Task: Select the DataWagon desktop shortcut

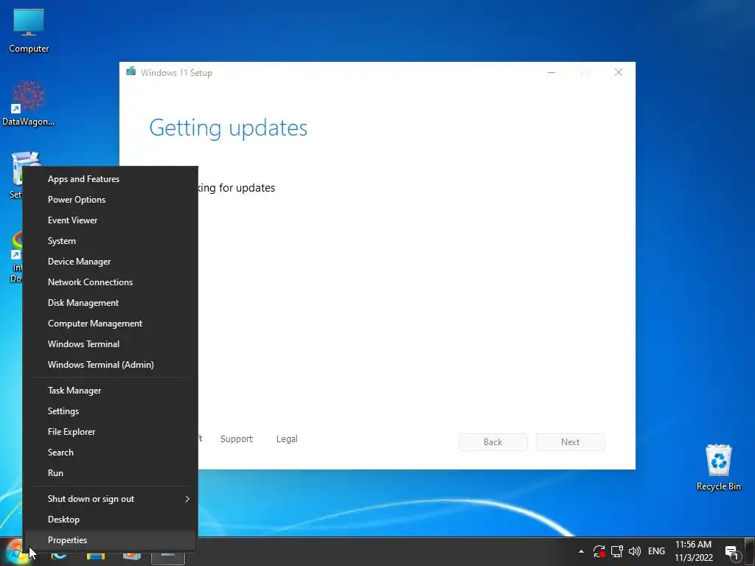Action: pos(29,103)
